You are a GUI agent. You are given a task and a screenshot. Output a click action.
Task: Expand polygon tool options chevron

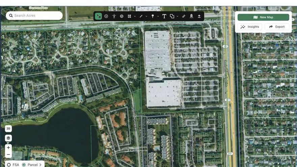135,17
